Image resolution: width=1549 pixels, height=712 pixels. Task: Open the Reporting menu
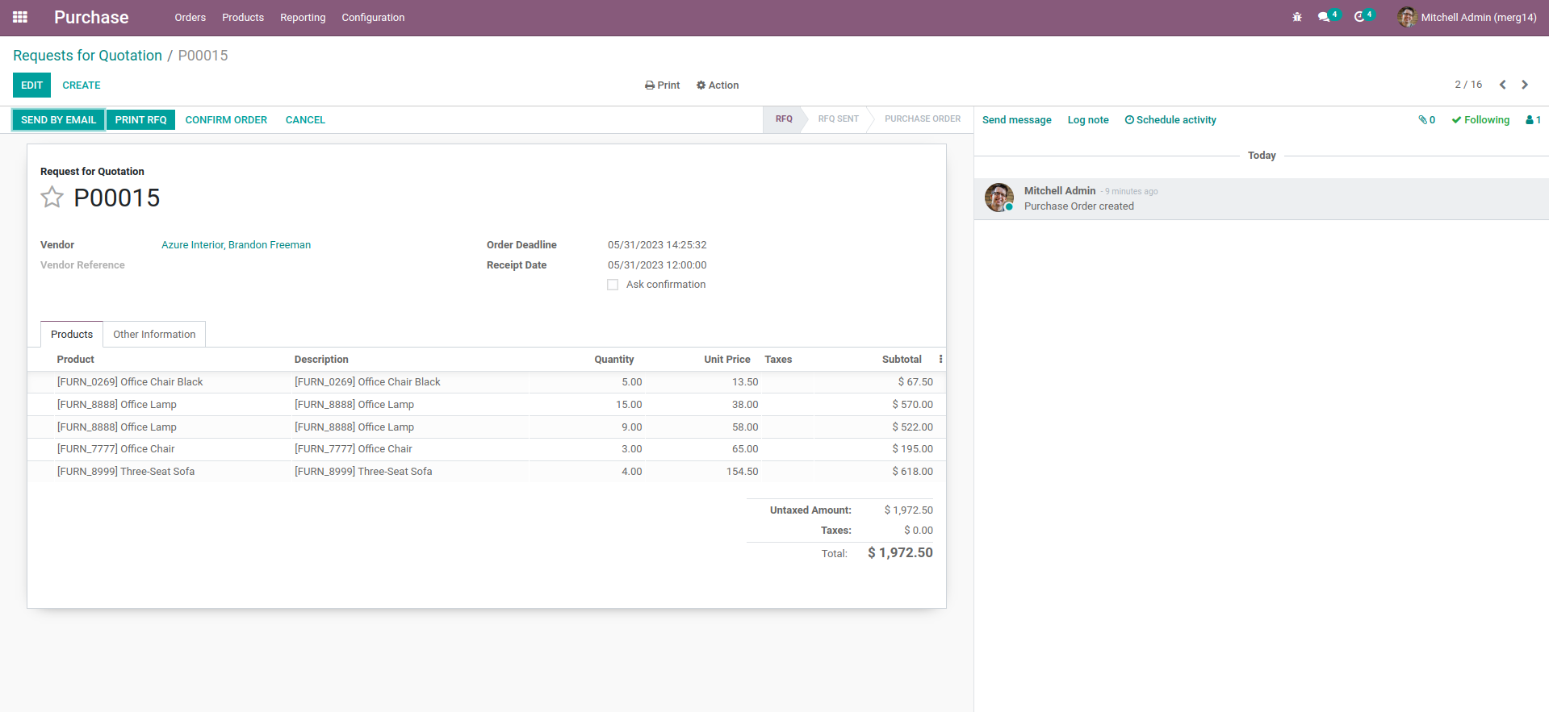(x=303, y=17)
